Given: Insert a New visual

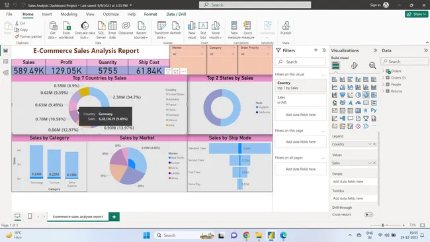Looking at the screenshot, I should point(192,30).
